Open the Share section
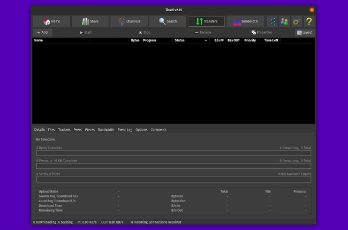 tap(90, 21)
